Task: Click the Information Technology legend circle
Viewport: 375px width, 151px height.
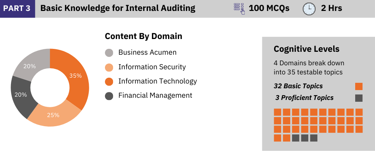Action: (x=109, y=82)
